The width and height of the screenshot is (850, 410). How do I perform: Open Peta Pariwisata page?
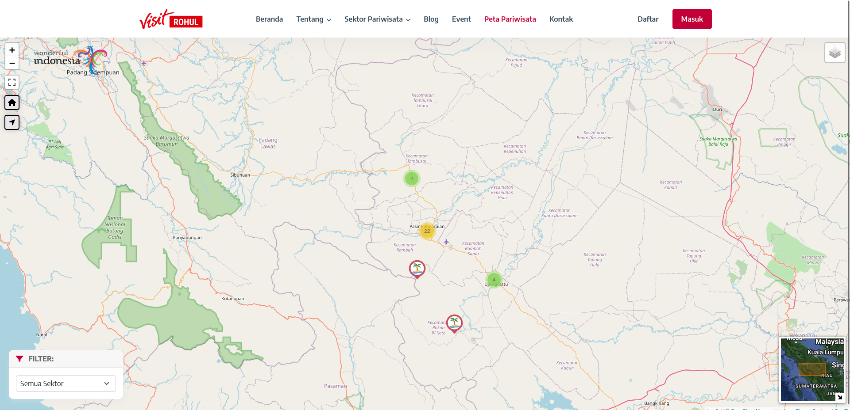510,19
